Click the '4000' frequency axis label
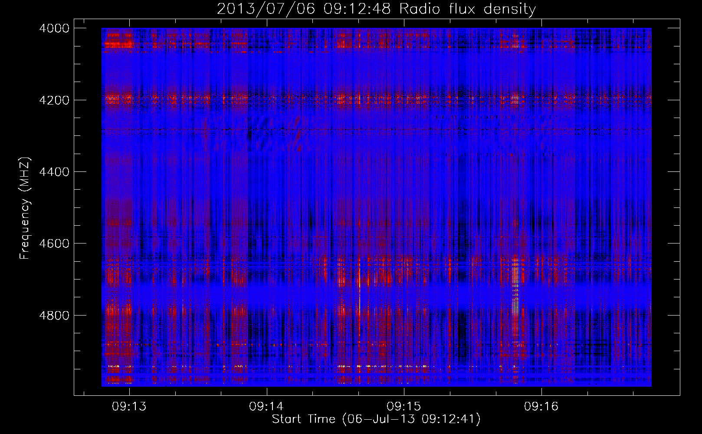This screenshot has height=434, width=702. (54, 28)
